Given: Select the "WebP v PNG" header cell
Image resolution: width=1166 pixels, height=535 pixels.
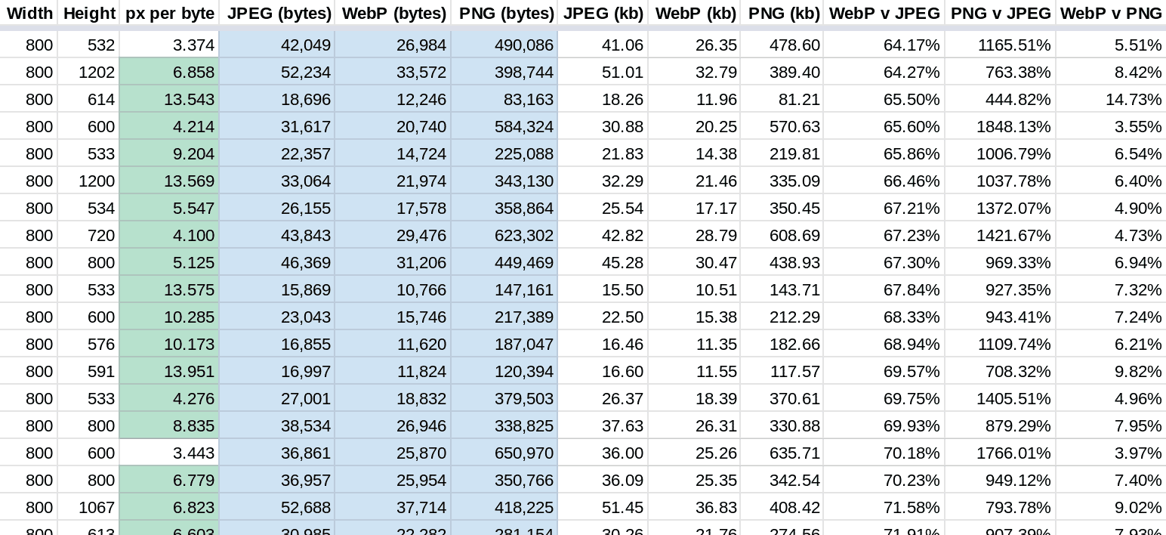Looking at the screenshot, I should [x=1110, y=13].
